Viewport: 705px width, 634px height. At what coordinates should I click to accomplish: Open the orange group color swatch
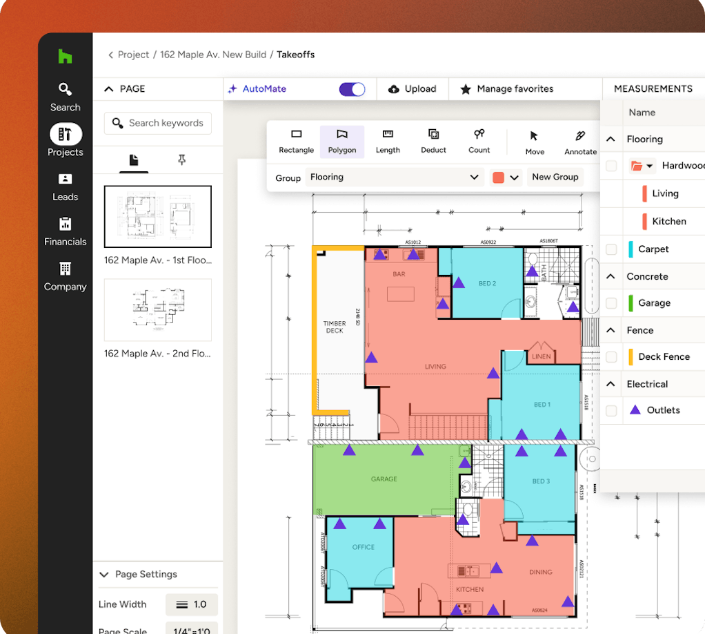[x=505, y=177]
